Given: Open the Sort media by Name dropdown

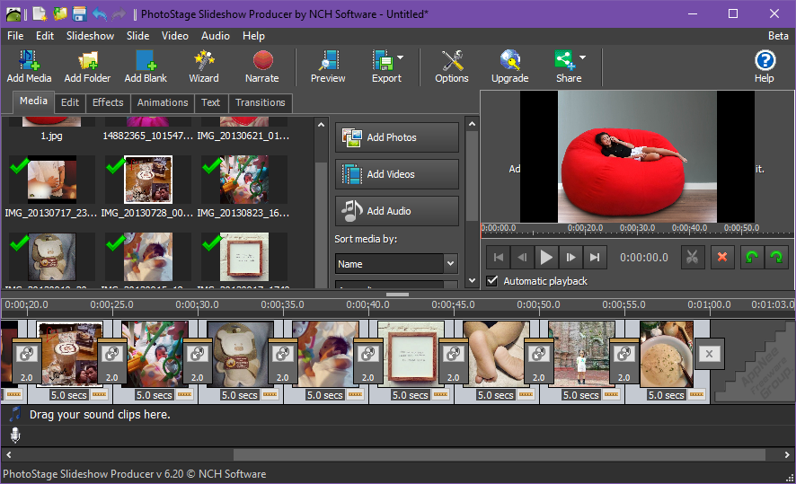Looking at the screenshot, I should (396, 264).
